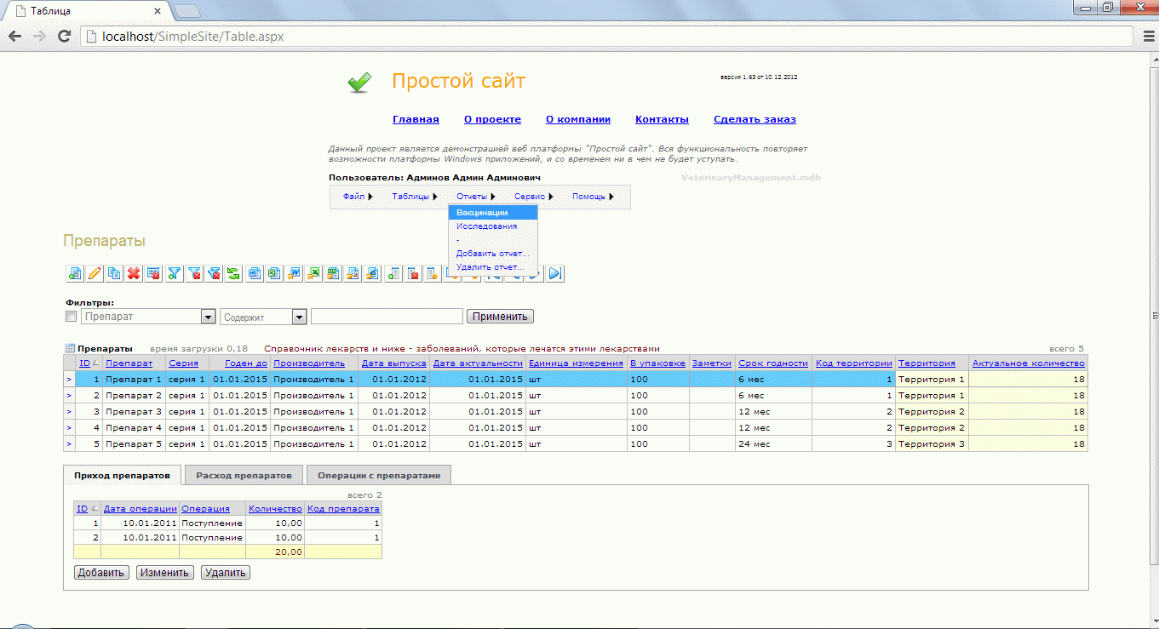Click the column with red X icon
The width and height of the screenshot is (1159, 629).
click(x=412, y=273)
